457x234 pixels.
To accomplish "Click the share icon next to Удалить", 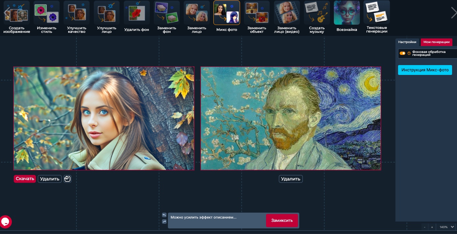I will [x=67, y=179].
